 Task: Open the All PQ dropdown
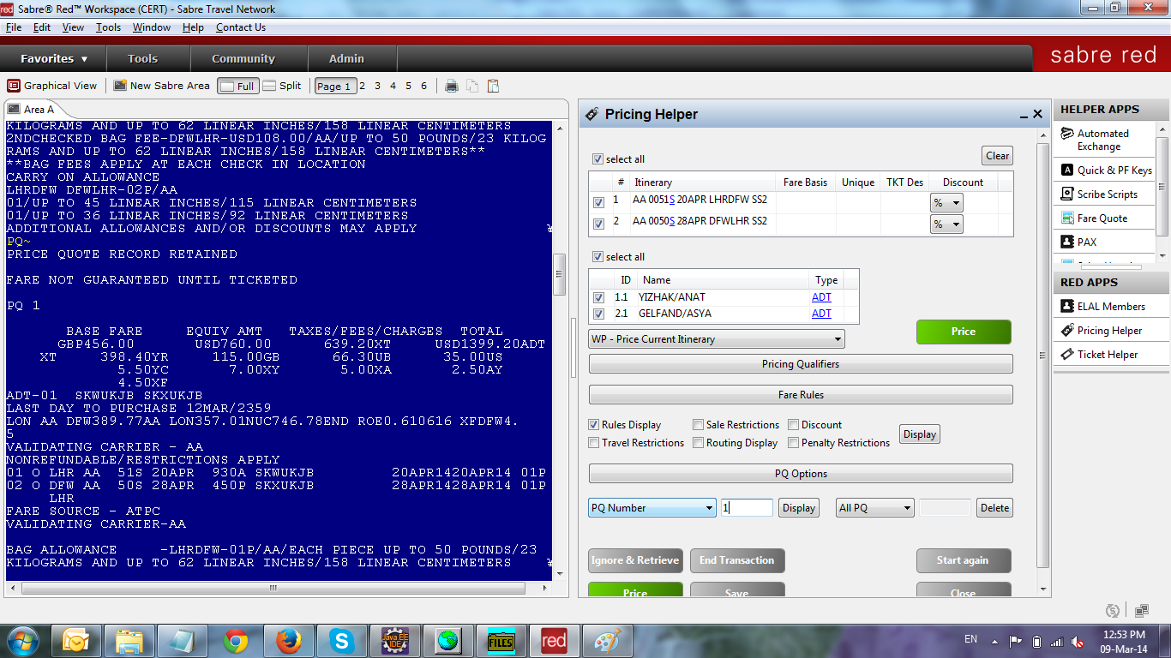pos(874,508)
